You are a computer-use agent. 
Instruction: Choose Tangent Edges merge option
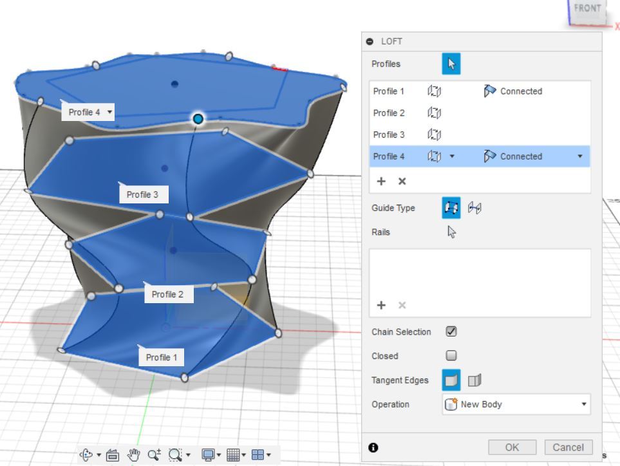[x=451, y=380]
